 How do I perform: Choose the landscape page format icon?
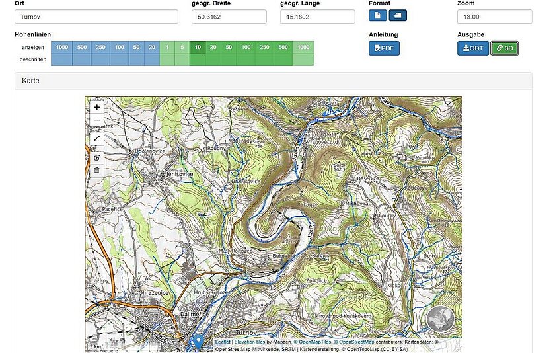(398, 16)
